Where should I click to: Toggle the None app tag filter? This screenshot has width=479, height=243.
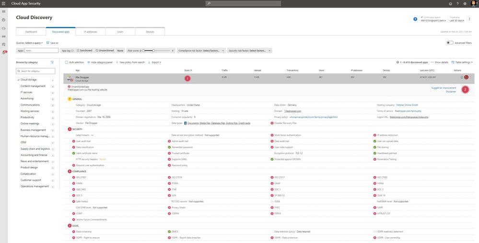120,51
